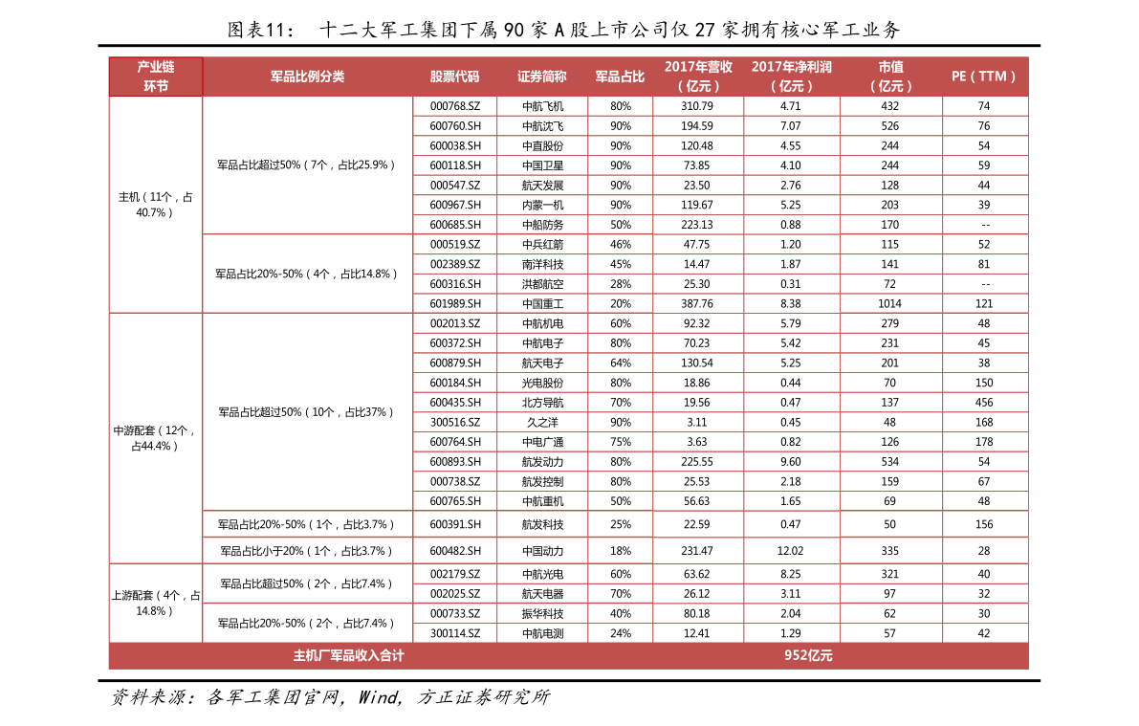Screen dimensions: 1139x726
Task: Select the 航天电器 cell
Action: click(542, 594)
